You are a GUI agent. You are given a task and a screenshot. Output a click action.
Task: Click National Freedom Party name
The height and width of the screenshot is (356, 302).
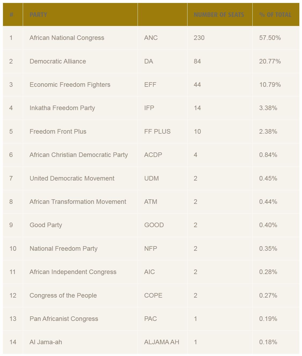pos(63,249)
